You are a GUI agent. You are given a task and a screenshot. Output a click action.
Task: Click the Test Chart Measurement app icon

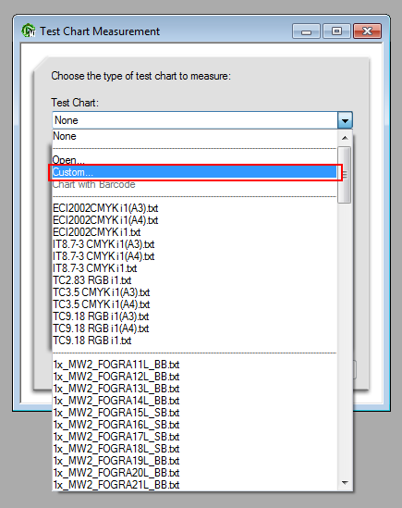tap(28, 31)
